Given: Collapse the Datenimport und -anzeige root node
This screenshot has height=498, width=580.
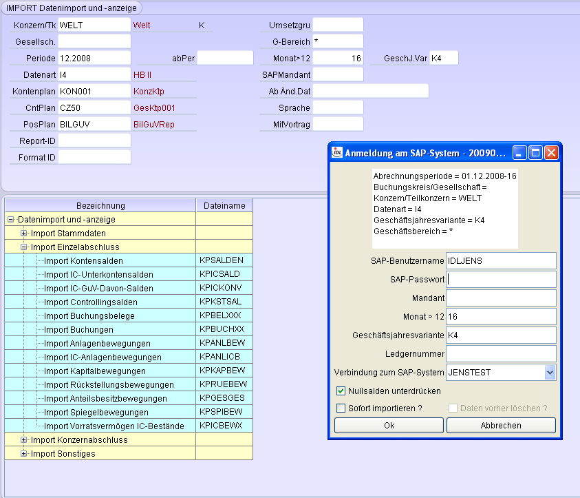Looking at the screenshot, I should tap(11, 220).
